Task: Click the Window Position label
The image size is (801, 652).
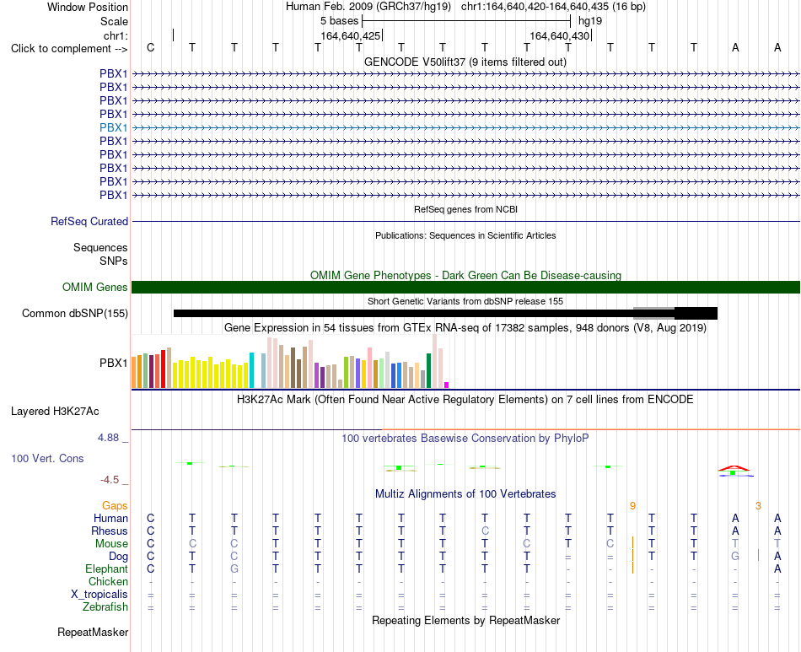Action: point(88,7)
